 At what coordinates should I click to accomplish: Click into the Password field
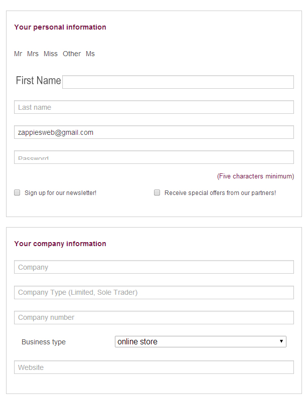(x=154, y=157)
